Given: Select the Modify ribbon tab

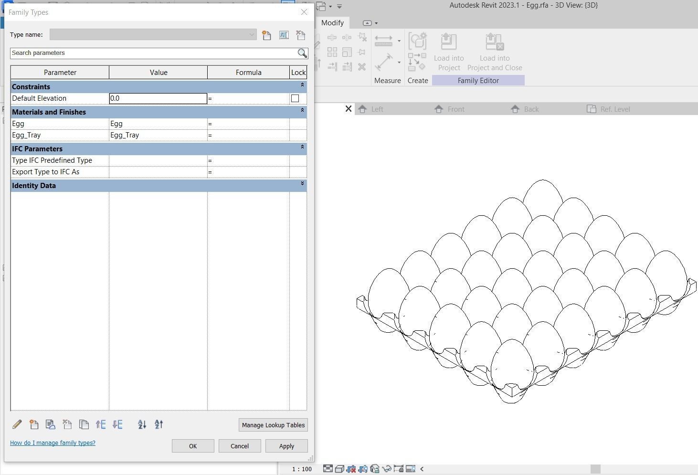Looking at the screenshot, I should pos(332,23).
